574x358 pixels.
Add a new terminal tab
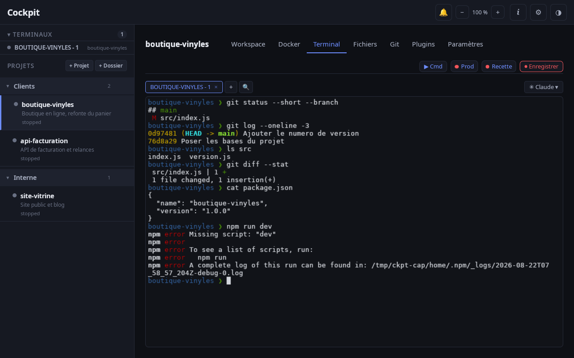point(231,87)
